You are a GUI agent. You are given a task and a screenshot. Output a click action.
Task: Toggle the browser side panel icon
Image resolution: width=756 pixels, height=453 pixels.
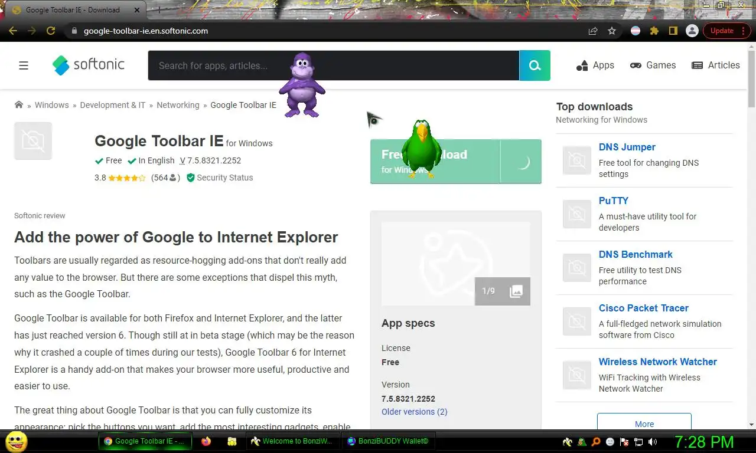pyautogui.click(x=672, y=31)
